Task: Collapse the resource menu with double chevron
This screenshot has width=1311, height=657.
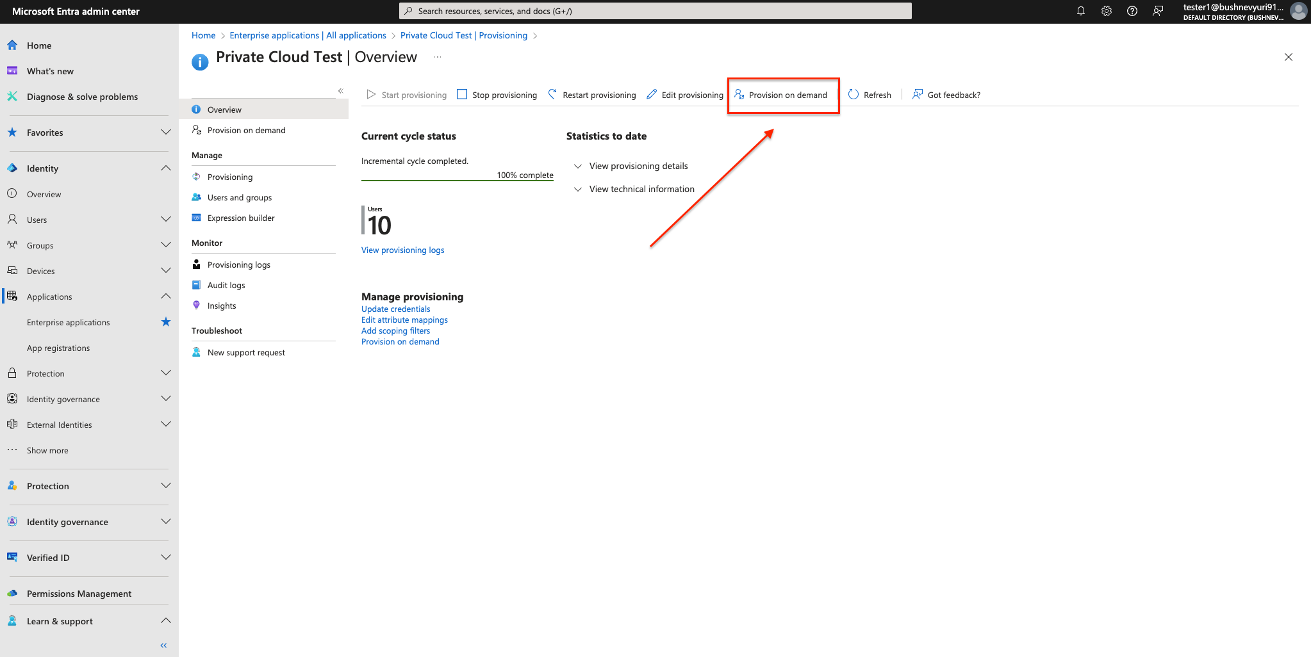Action: 341,91
